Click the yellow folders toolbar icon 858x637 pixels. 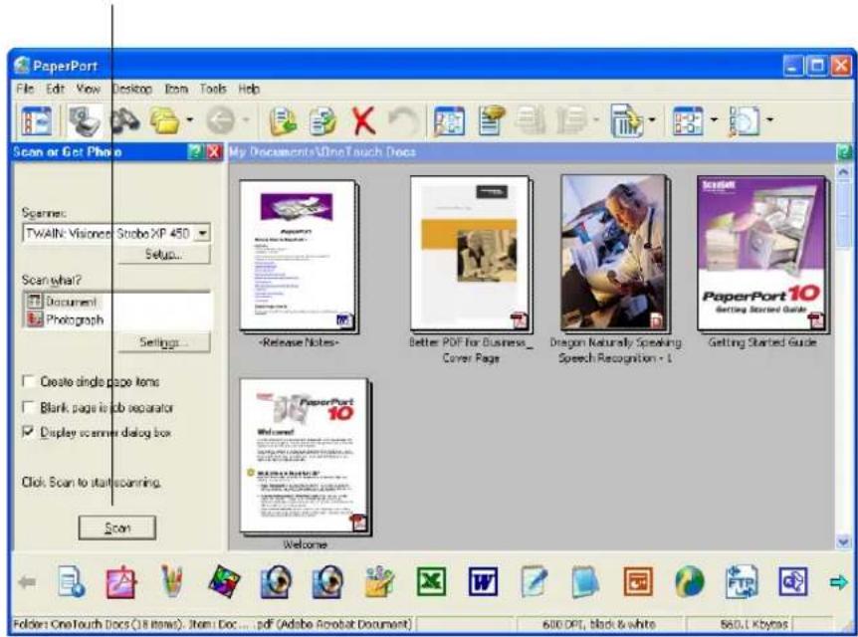click(x=164, y=120)
